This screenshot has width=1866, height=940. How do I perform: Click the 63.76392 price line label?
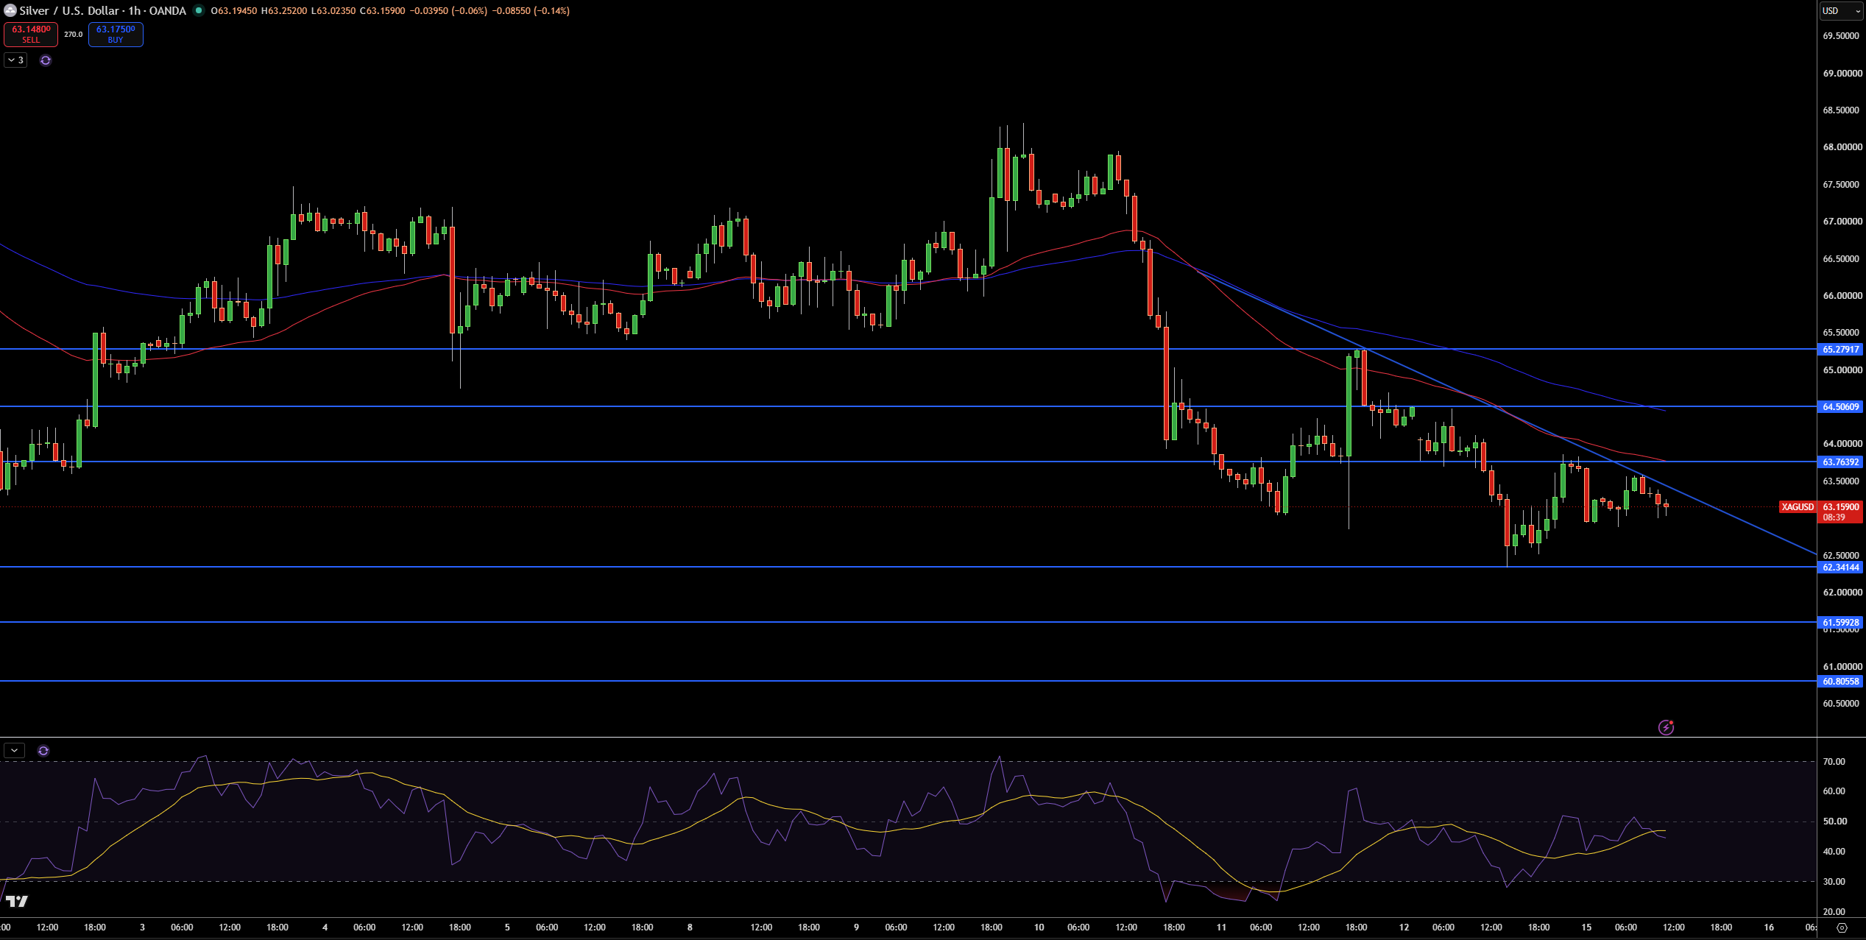click(1840, 462)
